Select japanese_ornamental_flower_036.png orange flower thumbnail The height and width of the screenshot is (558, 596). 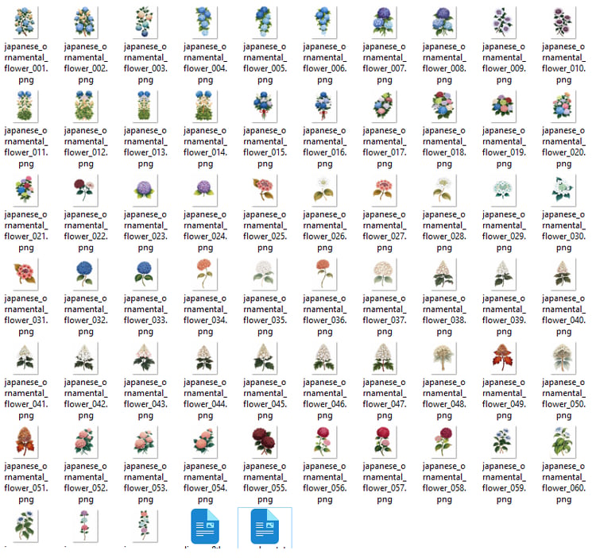pos(324,274)
